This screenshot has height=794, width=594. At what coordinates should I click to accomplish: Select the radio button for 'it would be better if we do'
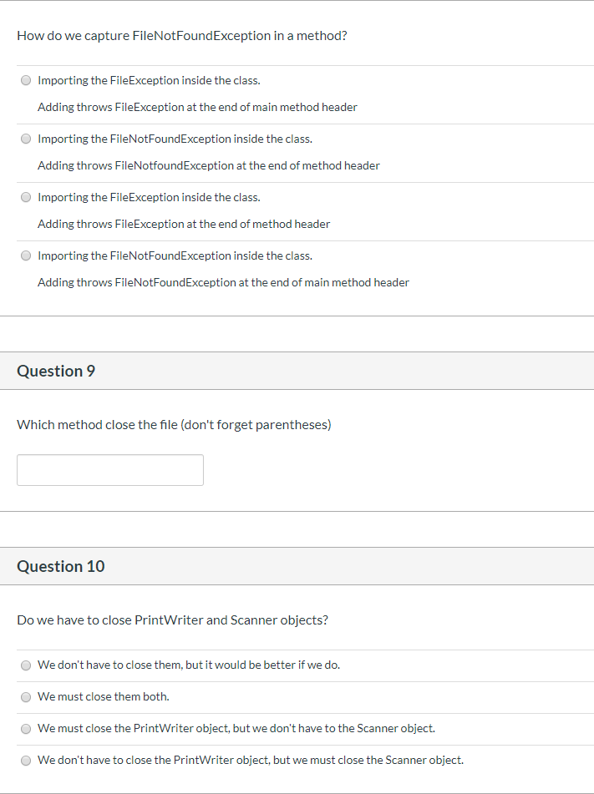26,665
